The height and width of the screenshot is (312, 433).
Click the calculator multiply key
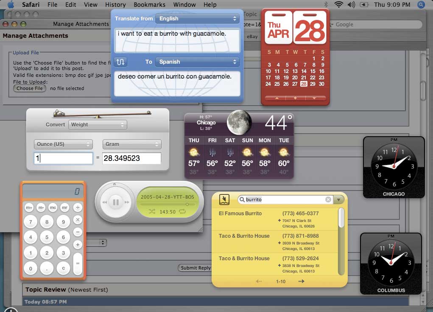tap(78, 220)
